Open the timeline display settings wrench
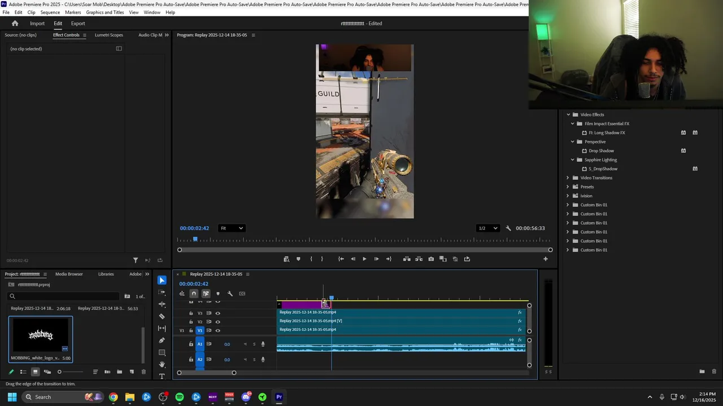This screenshot has width=723, height=406. pos(230,293)
